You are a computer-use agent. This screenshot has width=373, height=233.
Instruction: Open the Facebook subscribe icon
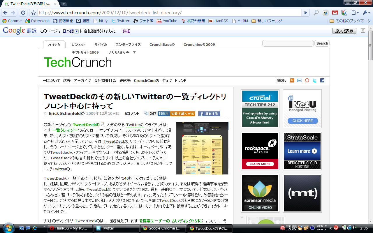[x=322, y=80]
